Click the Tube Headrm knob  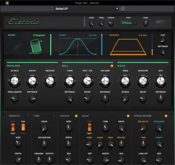39,160
